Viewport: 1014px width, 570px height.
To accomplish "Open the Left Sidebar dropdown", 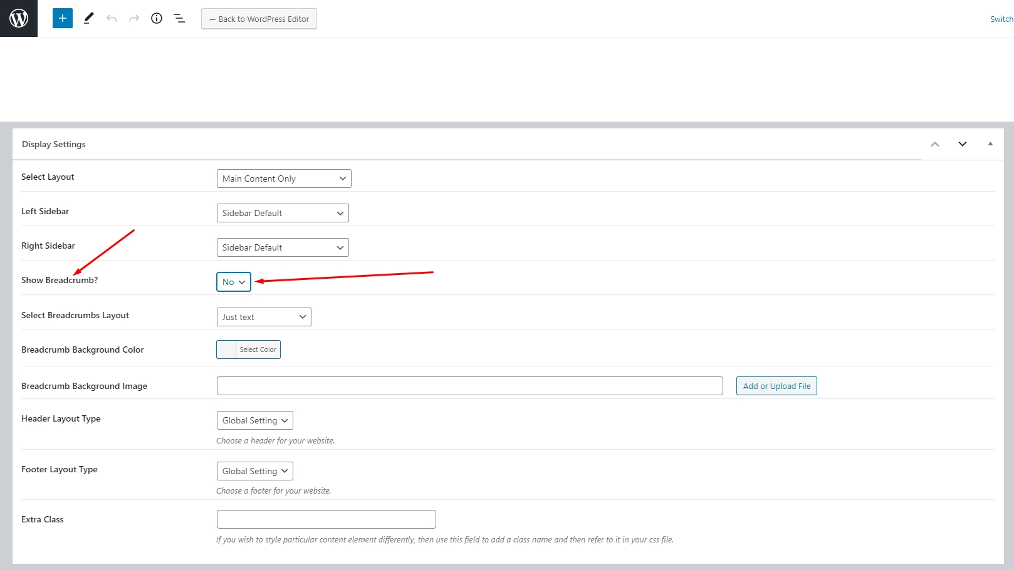I will (283, 213).
